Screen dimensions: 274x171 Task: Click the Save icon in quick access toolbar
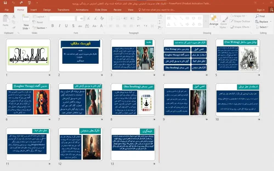pos(5,3)
